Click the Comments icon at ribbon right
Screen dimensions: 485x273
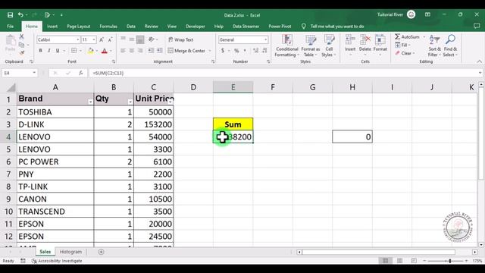pos(477,27)
